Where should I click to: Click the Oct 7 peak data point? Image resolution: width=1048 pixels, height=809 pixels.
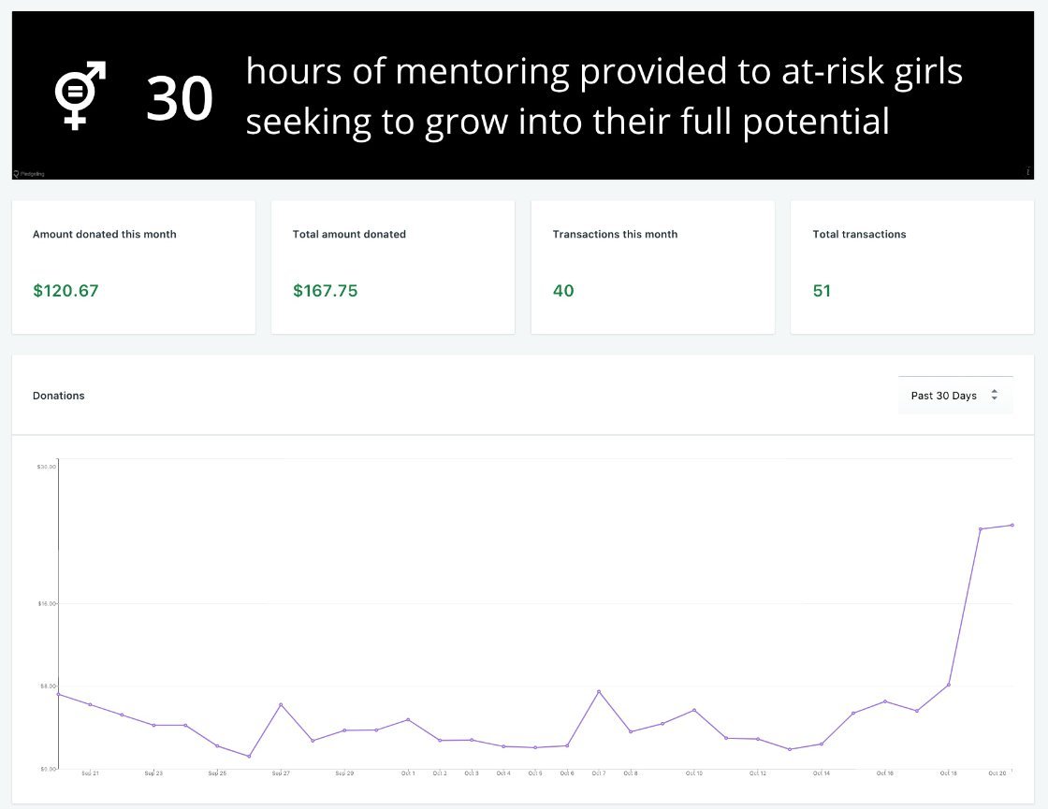[x=599, y=691]
